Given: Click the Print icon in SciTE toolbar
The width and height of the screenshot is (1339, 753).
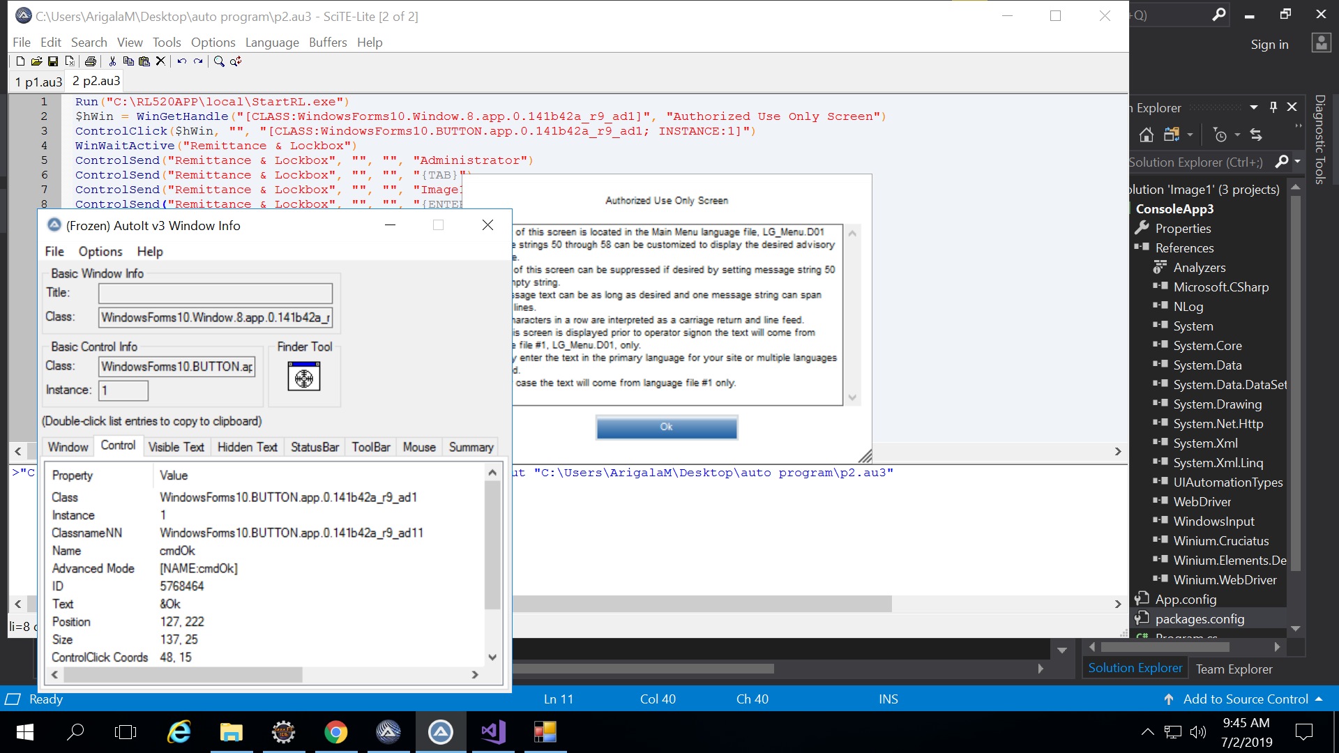Looking at the screenshot, I should 90,61.
